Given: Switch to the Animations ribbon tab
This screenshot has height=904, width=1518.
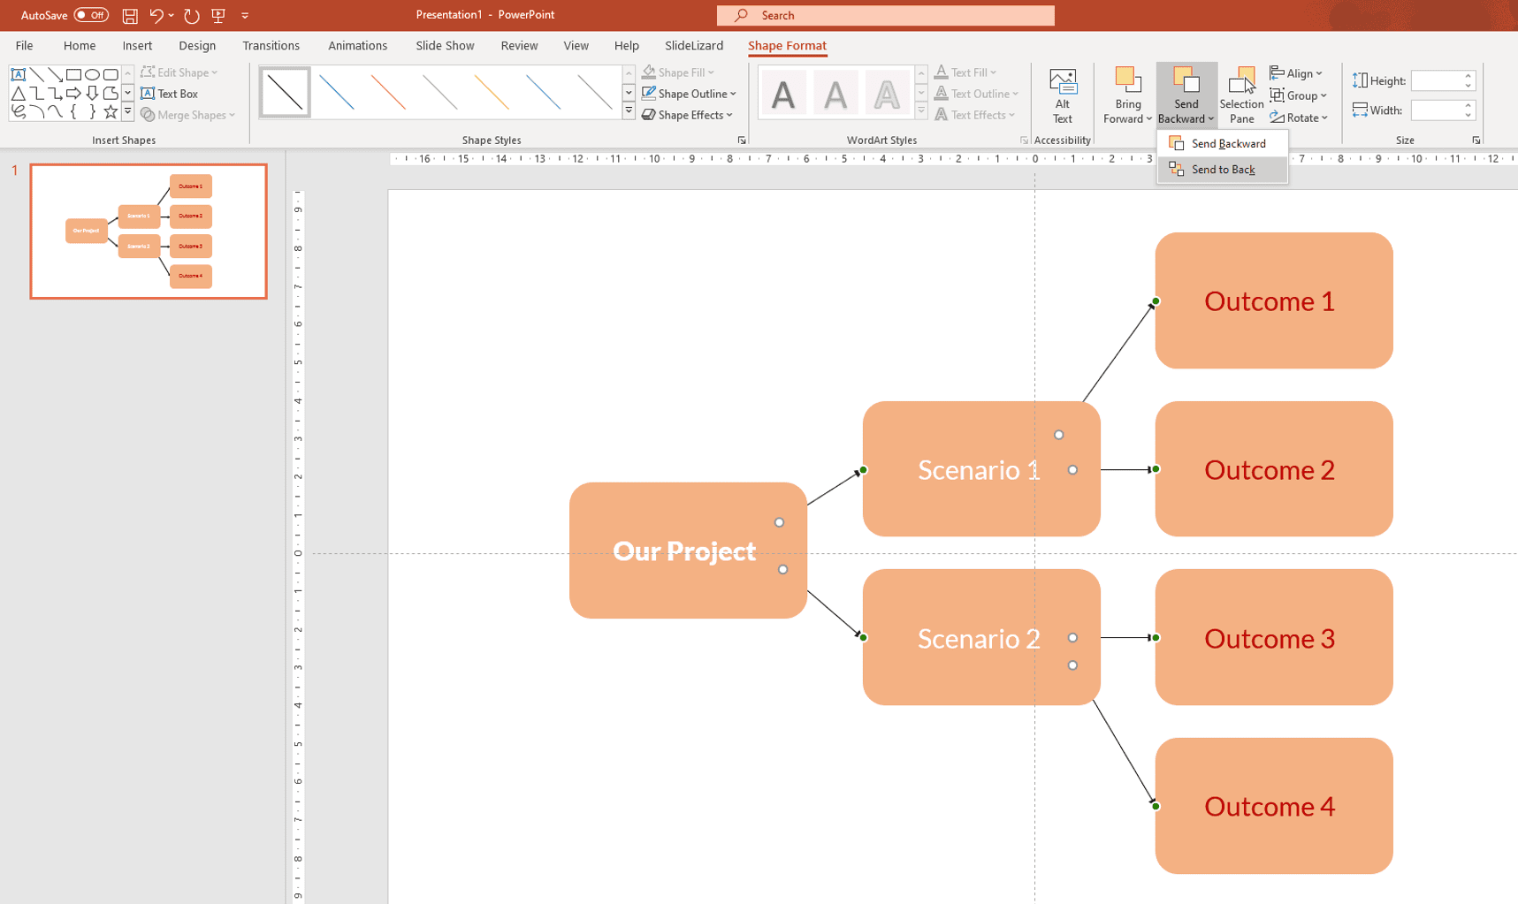Looking at the screenshot, I should point(357,45).
